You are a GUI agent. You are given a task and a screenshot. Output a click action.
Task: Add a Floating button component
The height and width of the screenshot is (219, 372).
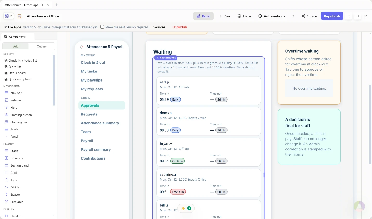[x=18, y=115]
